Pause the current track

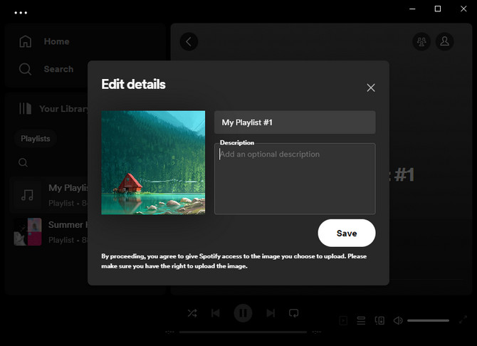point(243,313)
